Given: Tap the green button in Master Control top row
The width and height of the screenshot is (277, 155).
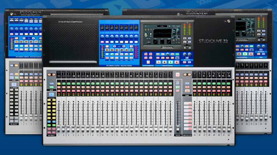Looking at the screenshot, I should (x=178, y=54).
